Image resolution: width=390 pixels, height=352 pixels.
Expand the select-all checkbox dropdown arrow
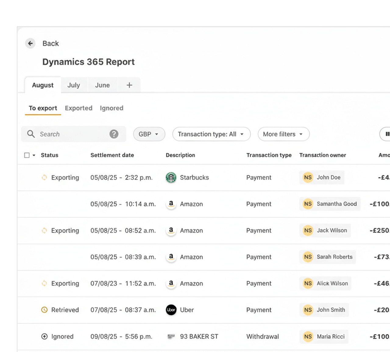(x=34, y=155)
